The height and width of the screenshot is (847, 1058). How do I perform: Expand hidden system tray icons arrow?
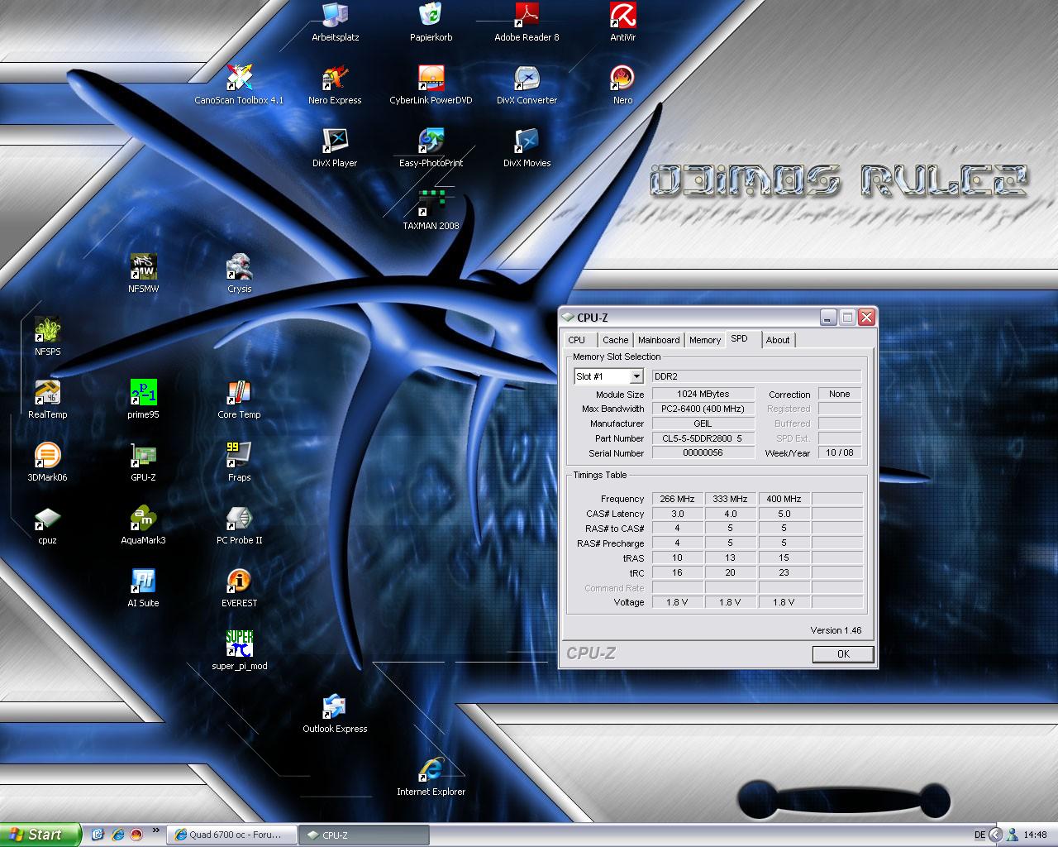(x=996, y=835)
